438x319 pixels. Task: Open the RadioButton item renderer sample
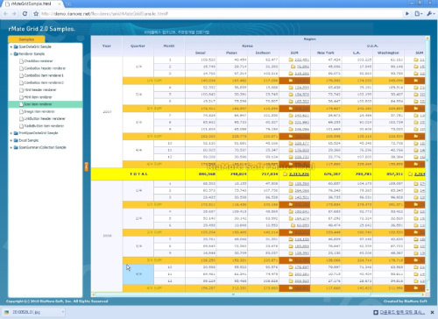pos(44,126)
